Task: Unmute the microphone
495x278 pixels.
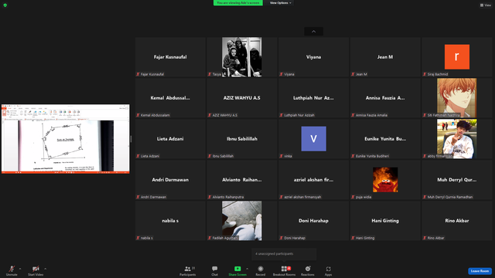Action: (12, 270)
